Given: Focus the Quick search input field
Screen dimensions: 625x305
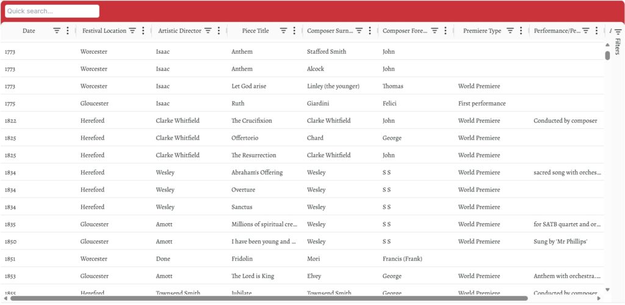Looking at the screenshot, I should point(52,11).
